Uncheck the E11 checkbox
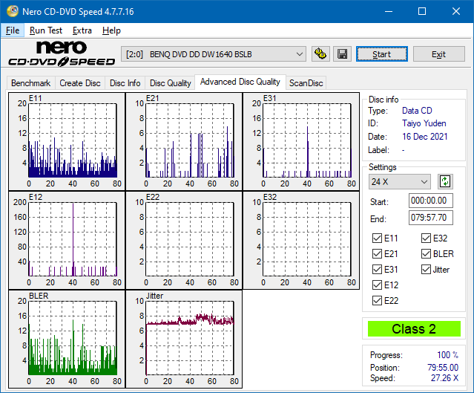 click(x=377, y=238)
